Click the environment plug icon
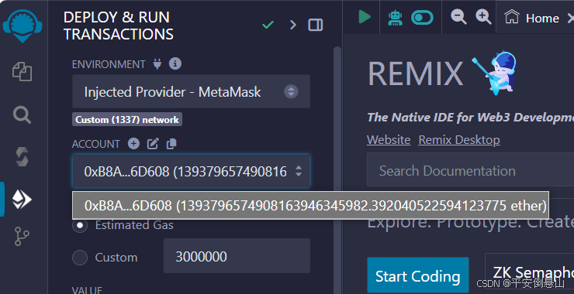This screenshot has width=574, height=294. click(157, 64)
